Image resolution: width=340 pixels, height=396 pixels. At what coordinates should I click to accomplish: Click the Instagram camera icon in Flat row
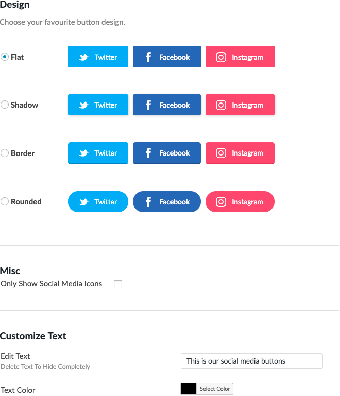click(x=221, y=57)
